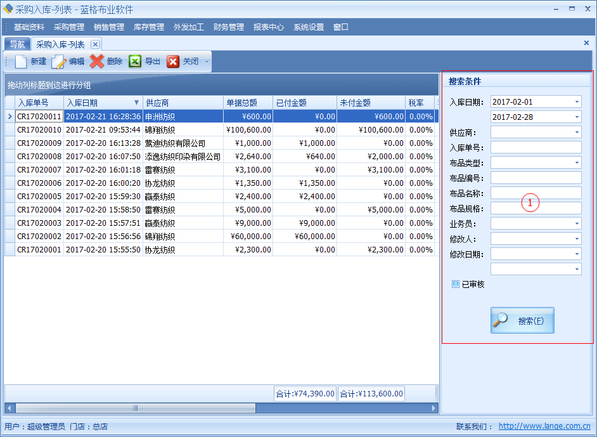Open the 采购管理 menu
Screen dimensions: 597x437
pos(69,27)
